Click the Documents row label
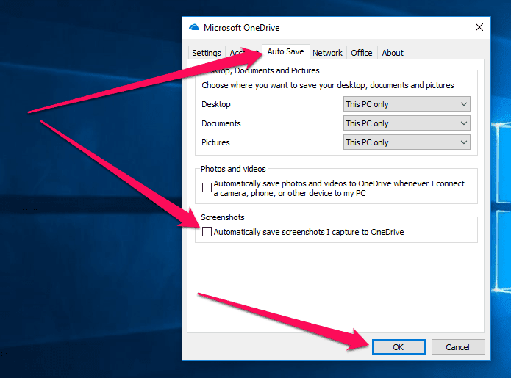 pyautogui.click(x=221, y=123)
